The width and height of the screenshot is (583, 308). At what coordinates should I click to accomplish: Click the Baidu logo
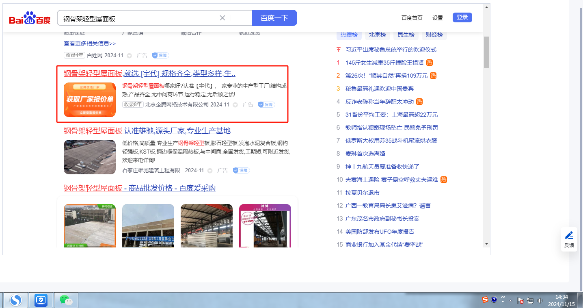[x=30, y=18]
